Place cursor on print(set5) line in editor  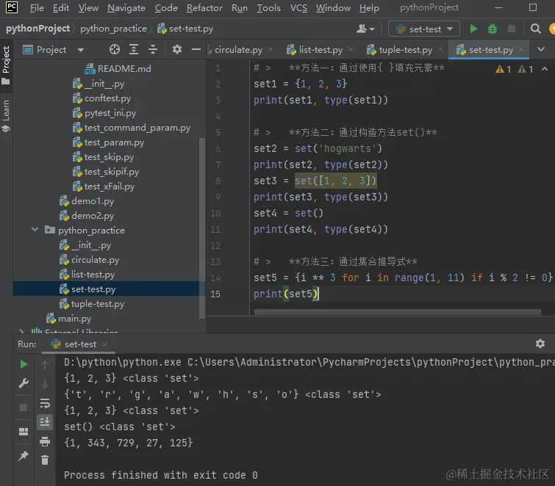point(286,294)
